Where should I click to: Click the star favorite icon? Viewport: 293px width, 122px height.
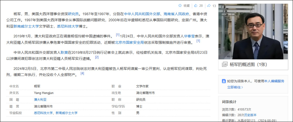(x=180, y=6)
